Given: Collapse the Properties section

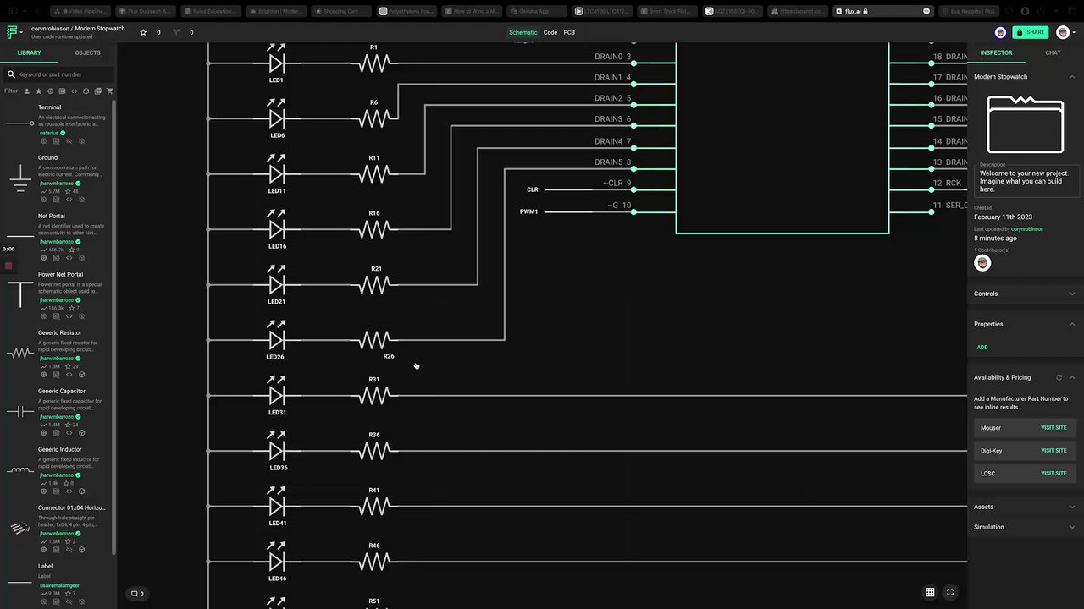Looking at the screenshot, I should [1025, 324].
